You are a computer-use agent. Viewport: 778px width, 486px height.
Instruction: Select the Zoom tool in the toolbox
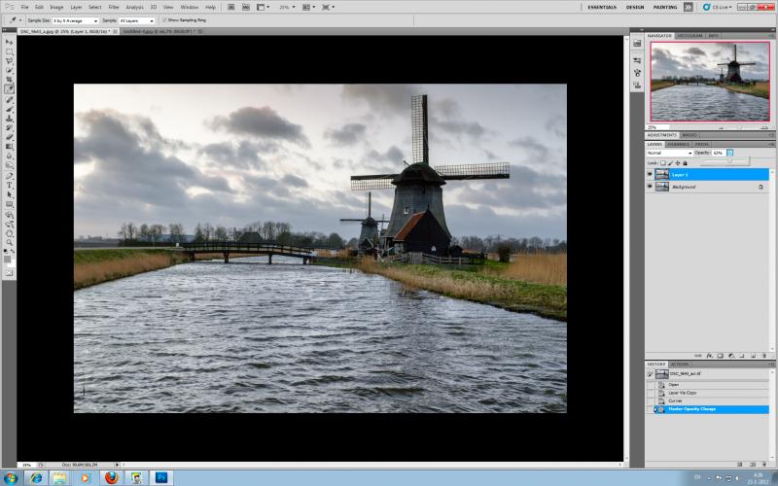[x=9, y=242]
